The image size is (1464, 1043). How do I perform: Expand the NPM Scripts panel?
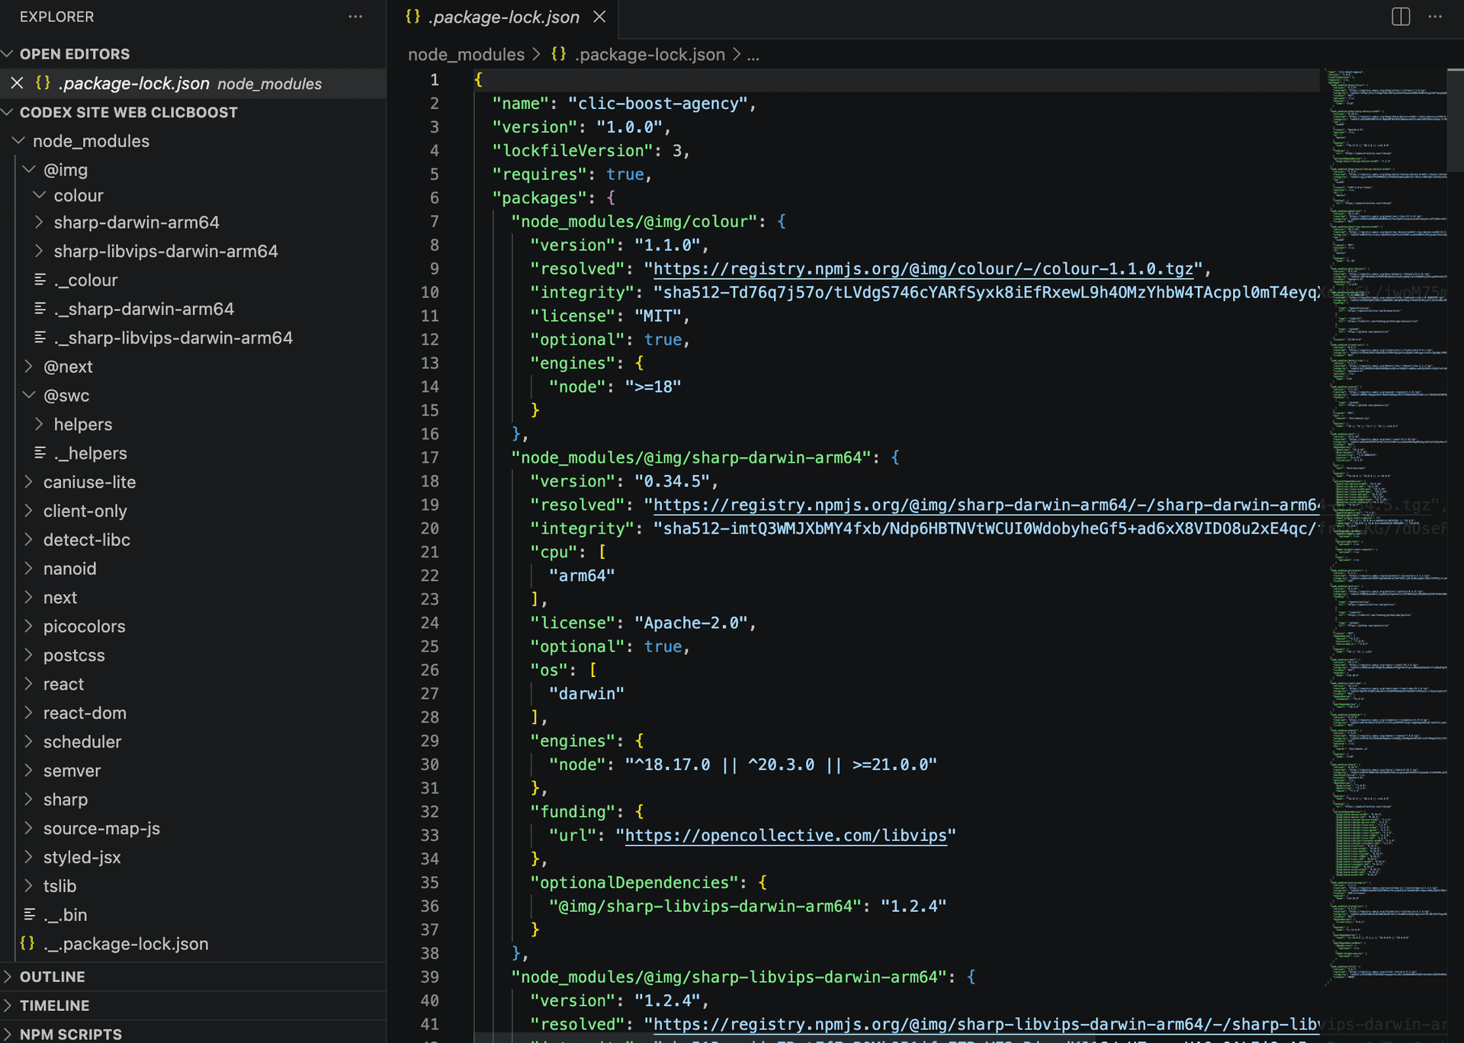click(8, 1034)
